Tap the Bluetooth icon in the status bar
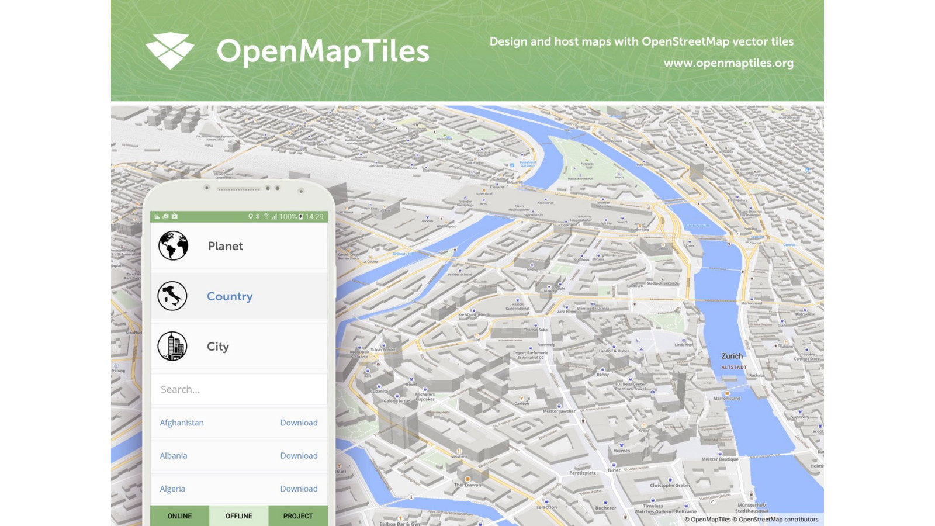This screenshot has height=526, width=935. 258,216
